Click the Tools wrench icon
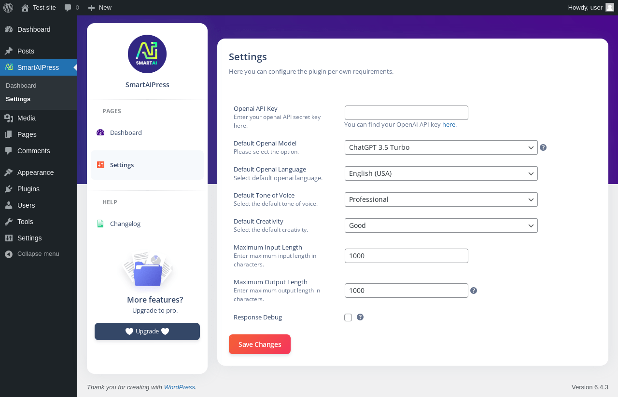 click(9, 222)
